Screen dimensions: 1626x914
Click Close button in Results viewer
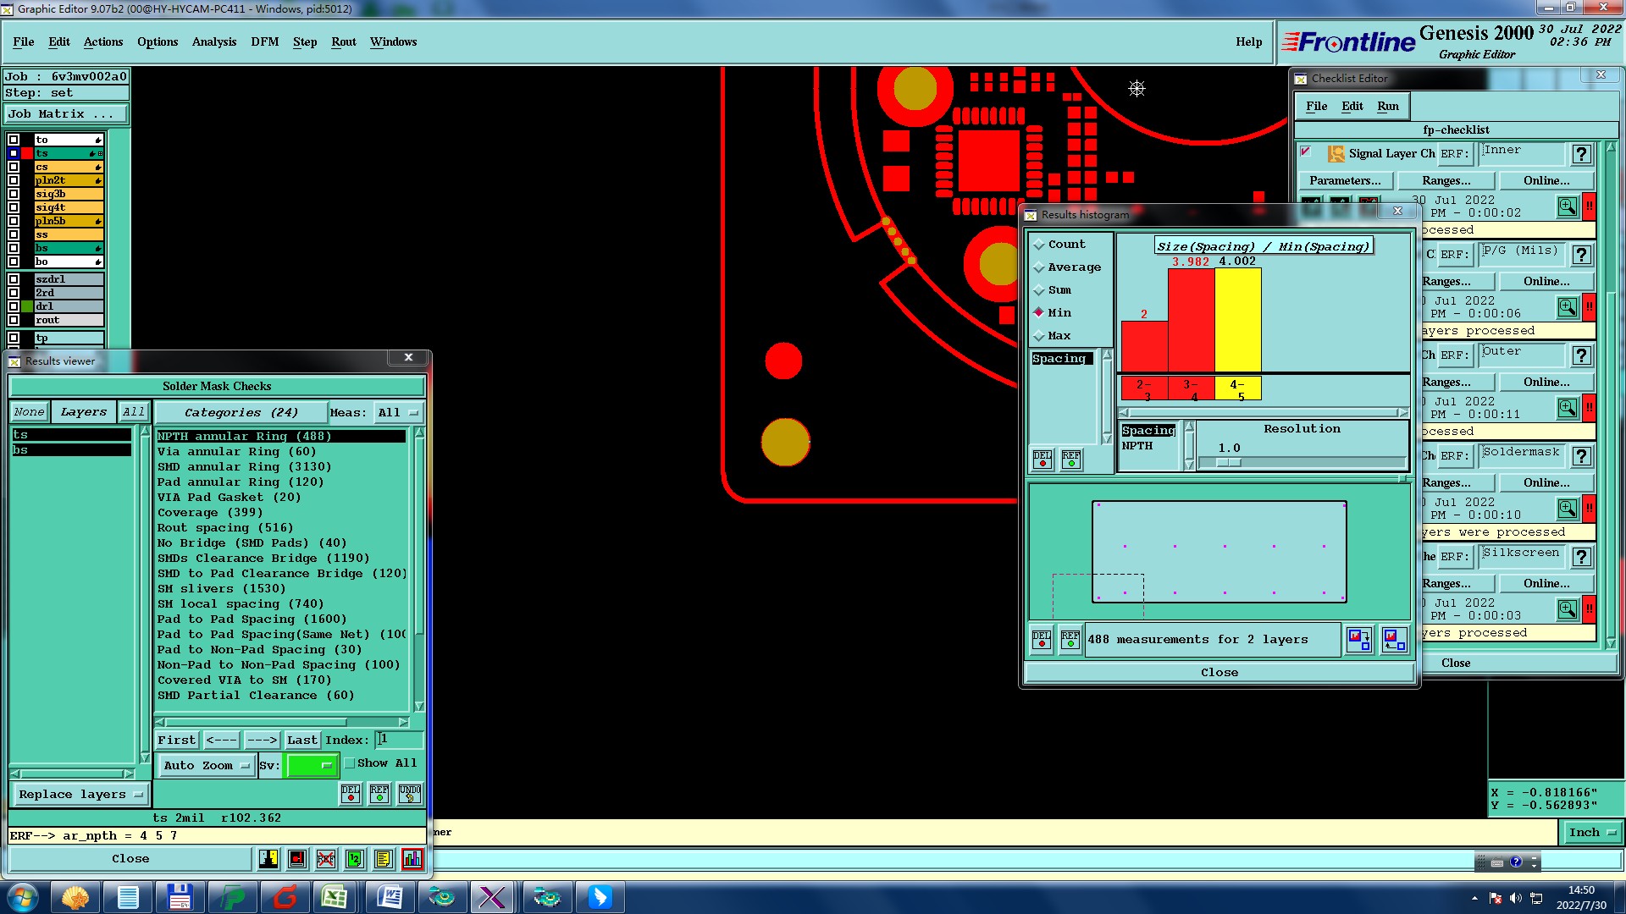130,859
